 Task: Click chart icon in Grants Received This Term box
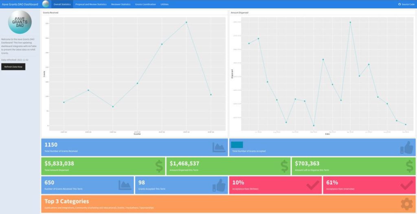coord(125,185)
